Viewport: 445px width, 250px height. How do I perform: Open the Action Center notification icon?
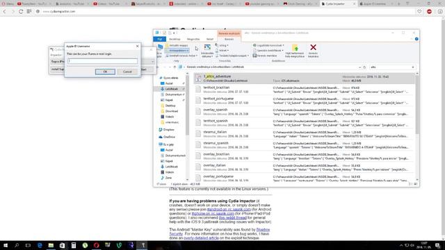pyautogui.click(x=437, y=245)
